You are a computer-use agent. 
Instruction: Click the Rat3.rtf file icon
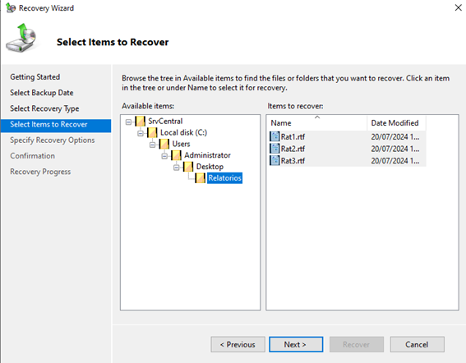click(x=275, y=161)
